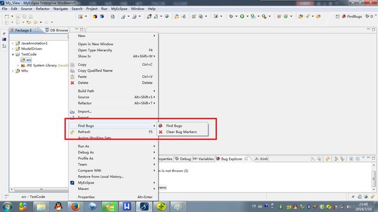Select the src folder in tree
The image size is (378, 212).
(x=26, y=60)
